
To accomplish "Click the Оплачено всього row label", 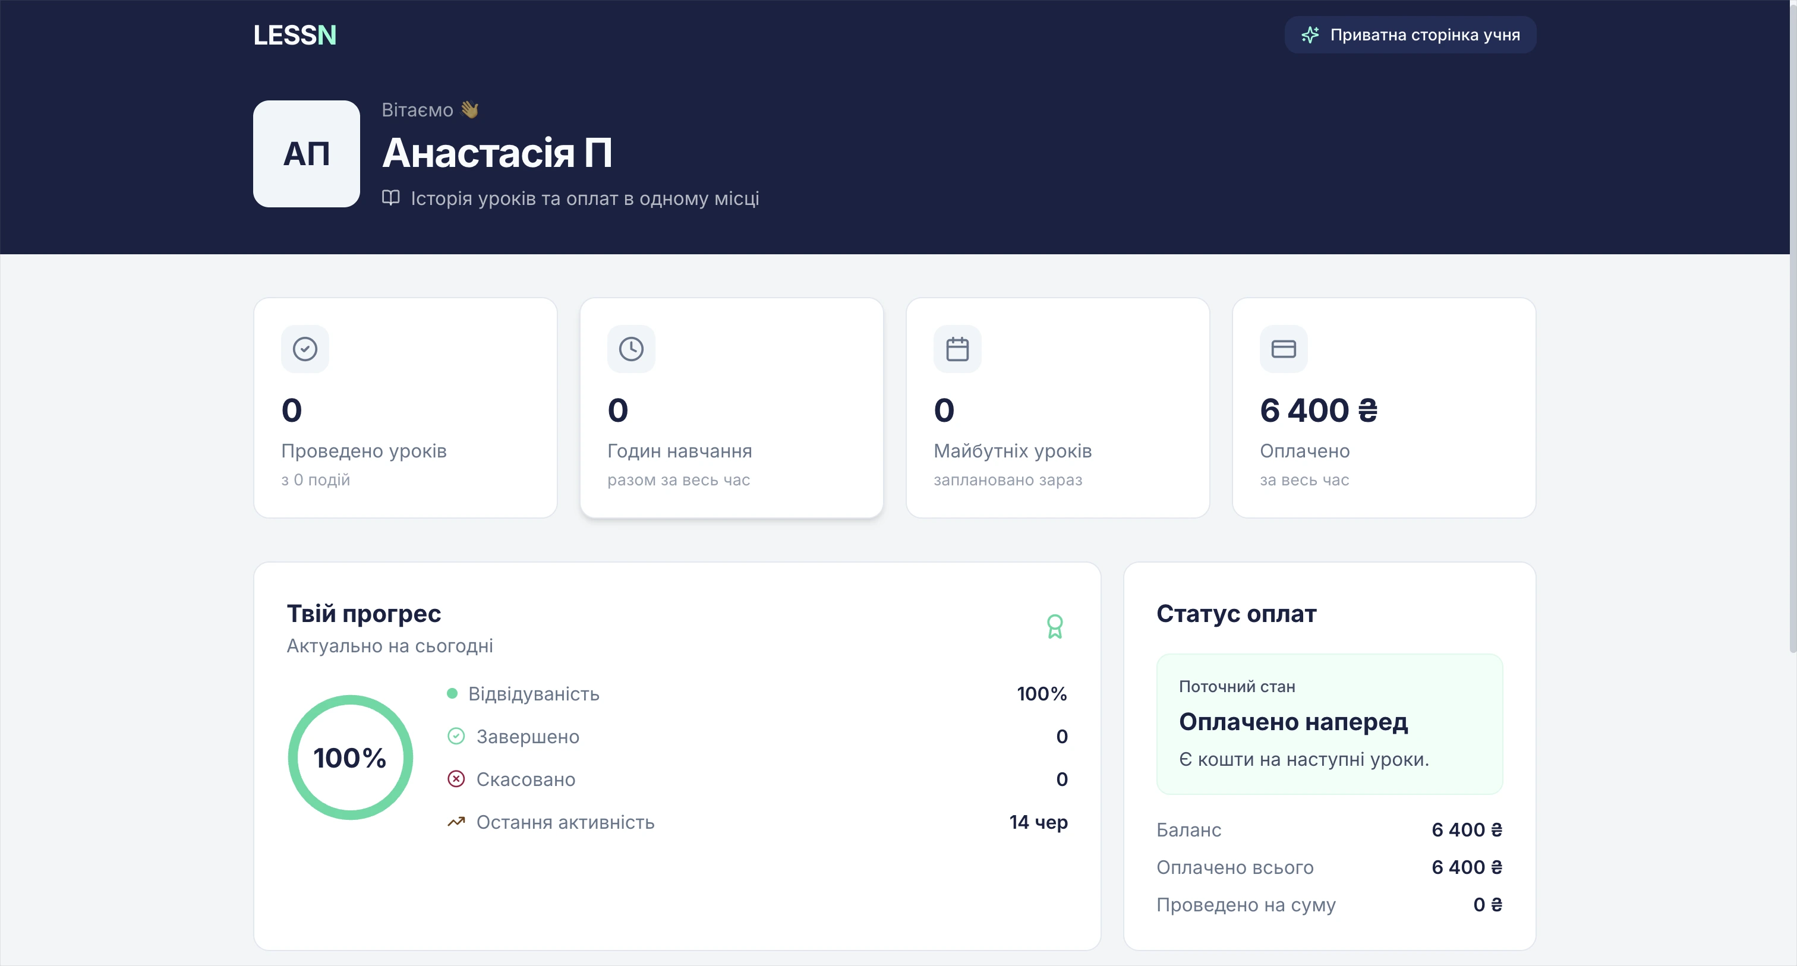I will [x=1235, y=867].
